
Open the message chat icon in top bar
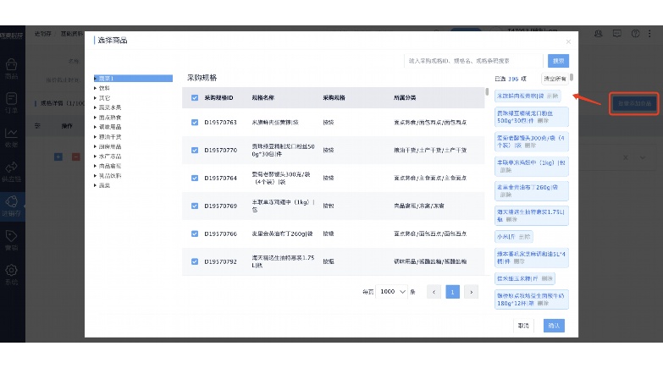pyautogui.click(x=617, y=34)
